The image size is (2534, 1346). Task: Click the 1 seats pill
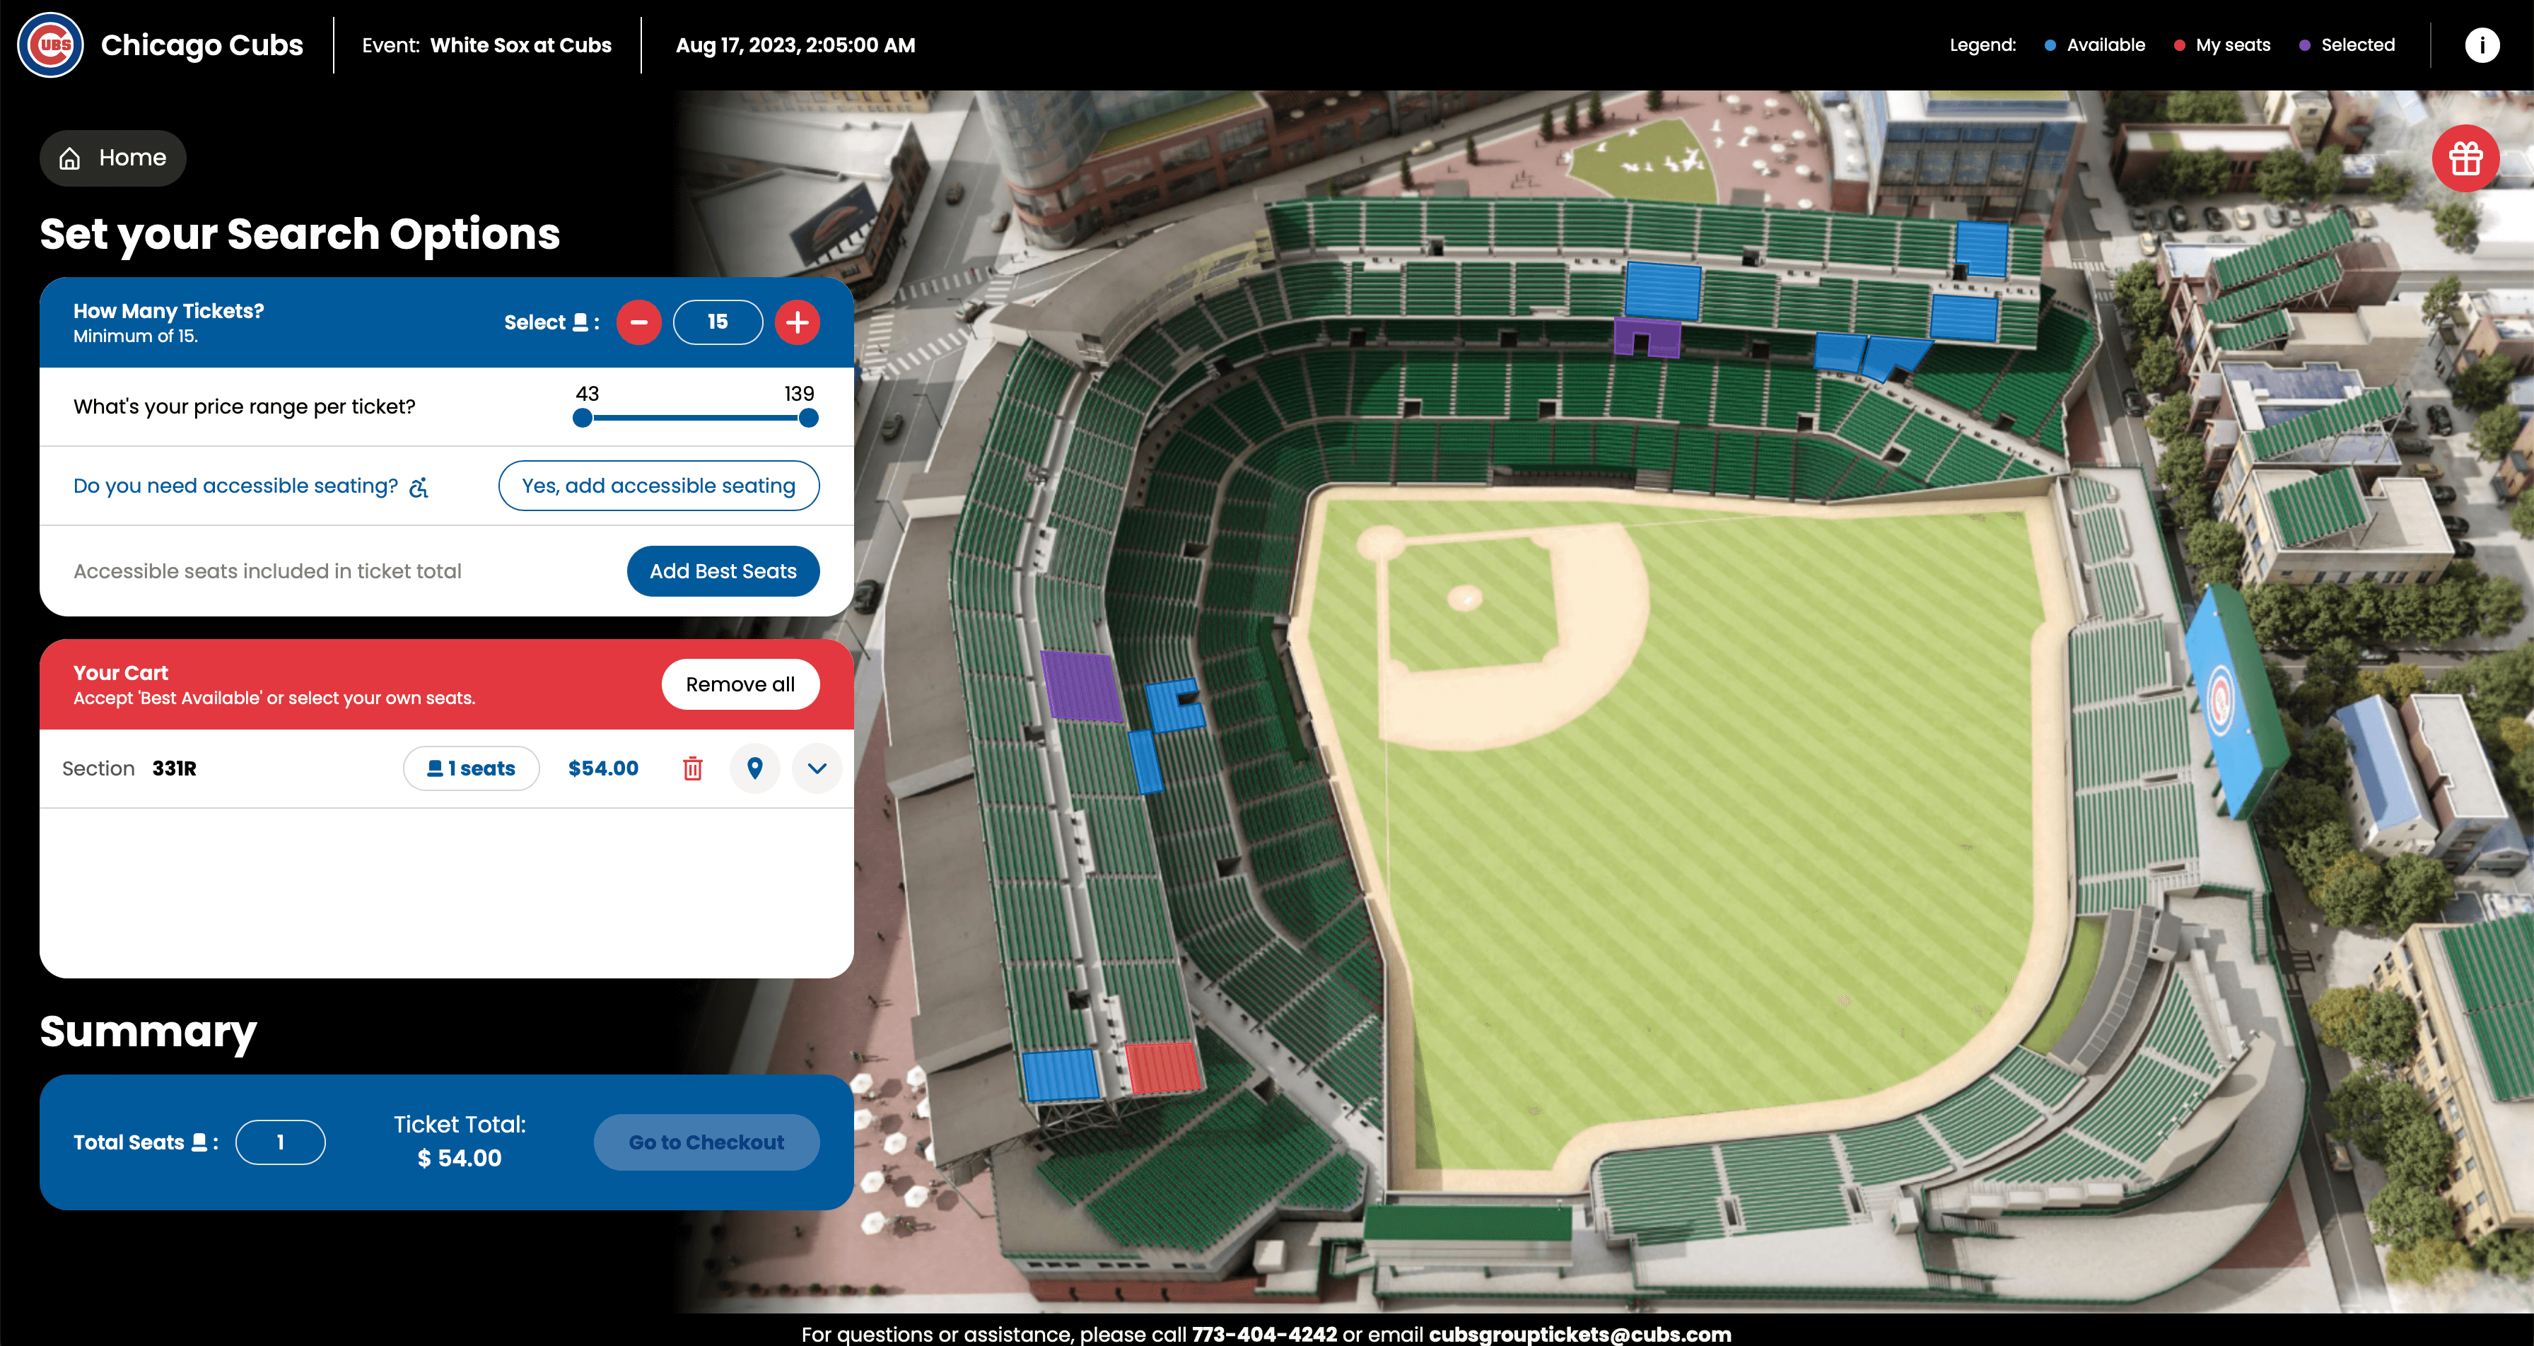click(471, 768)
